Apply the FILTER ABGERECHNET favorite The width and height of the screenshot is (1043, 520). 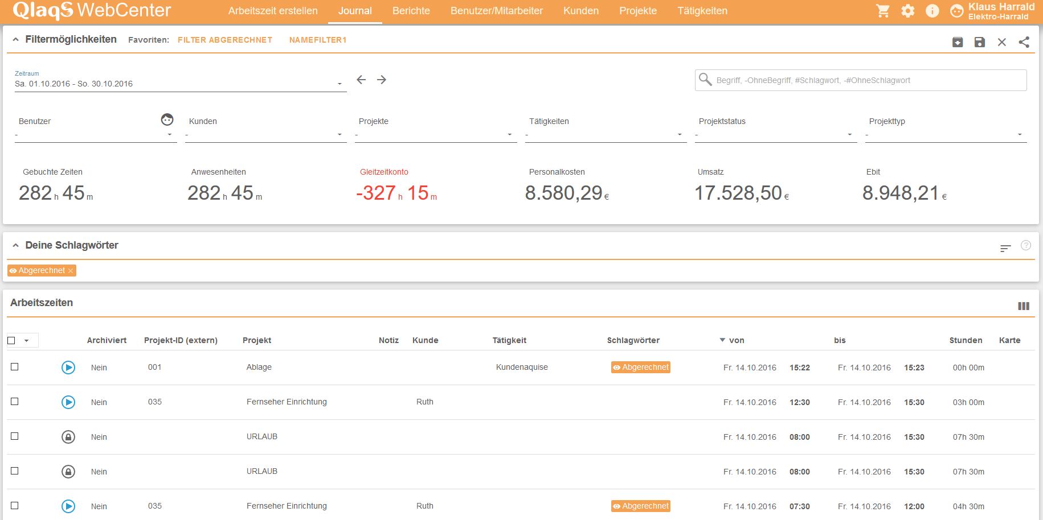pos(225,40)
